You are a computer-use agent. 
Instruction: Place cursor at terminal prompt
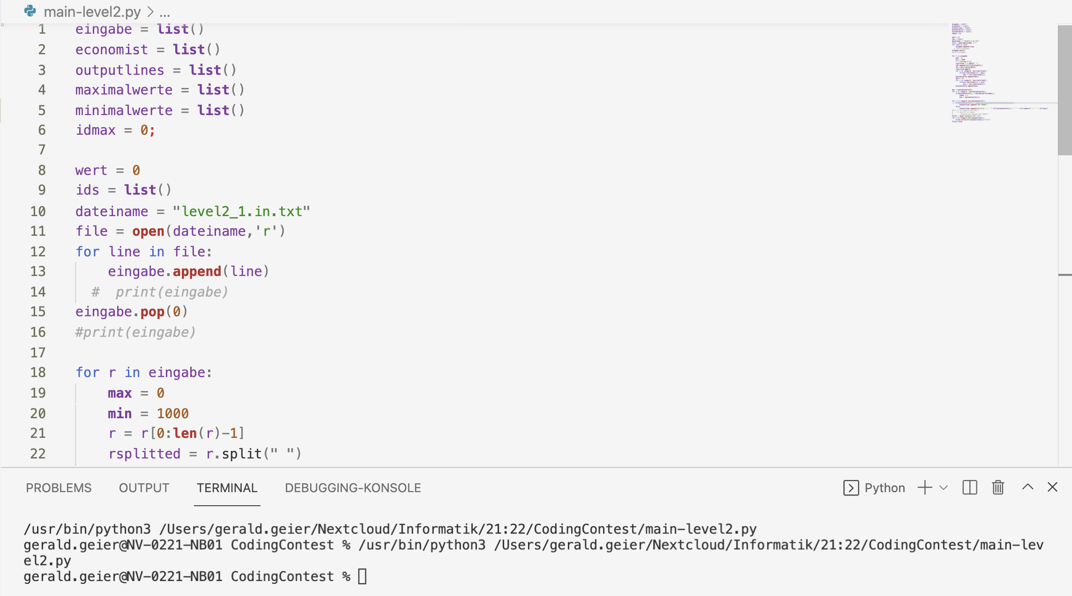362,576
